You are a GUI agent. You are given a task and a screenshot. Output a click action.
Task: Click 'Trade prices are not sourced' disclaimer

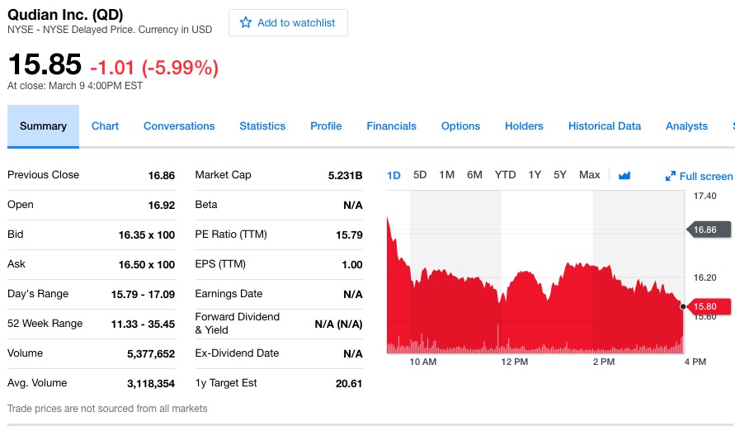coord(107,409)
